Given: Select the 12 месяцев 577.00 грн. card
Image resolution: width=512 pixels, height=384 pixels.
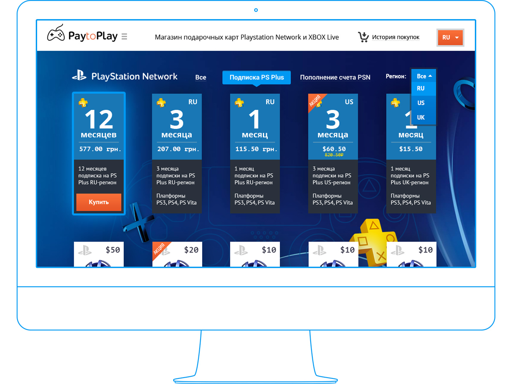Looking at the screenshot, I should pyautogui.click(x=99, y=153).
